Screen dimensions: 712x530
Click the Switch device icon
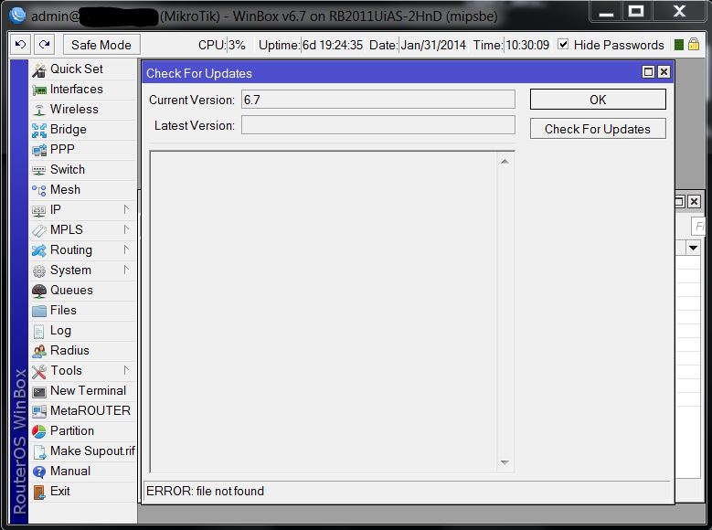click(x=39, y=170)
